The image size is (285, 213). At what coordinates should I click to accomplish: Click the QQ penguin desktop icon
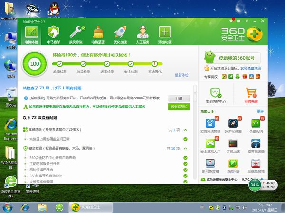[54, 9]
